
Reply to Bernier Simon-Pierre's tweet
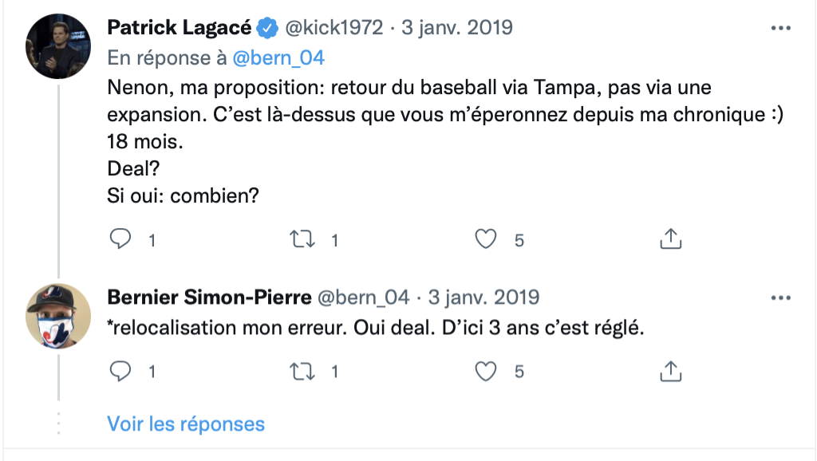point(120,371)
